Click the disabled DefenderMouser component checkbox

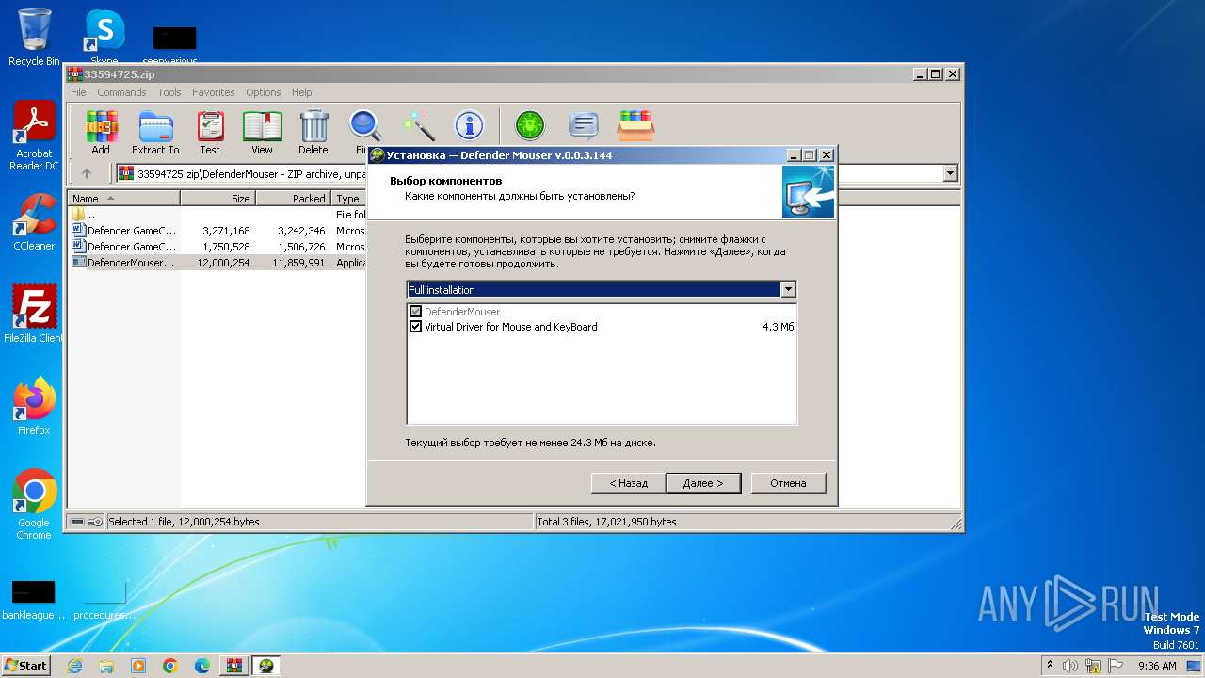pos(416,312)
